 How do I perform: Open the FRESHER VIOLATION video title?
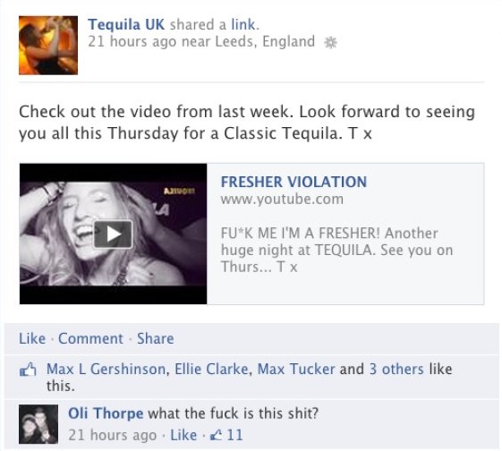coord(294,182)
